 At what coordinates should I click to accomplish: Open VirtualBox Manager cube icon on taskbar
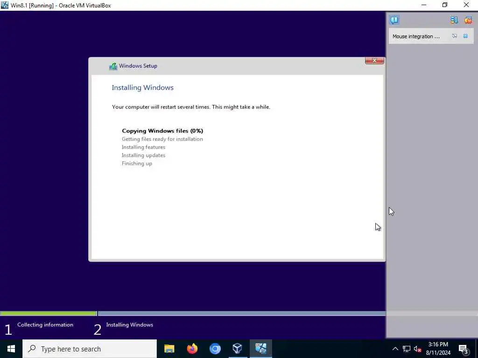[238, 349]
